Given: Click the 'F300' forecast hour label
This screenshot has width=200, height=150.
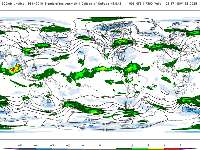Looking at the screenshot, I should click(149, 3).
